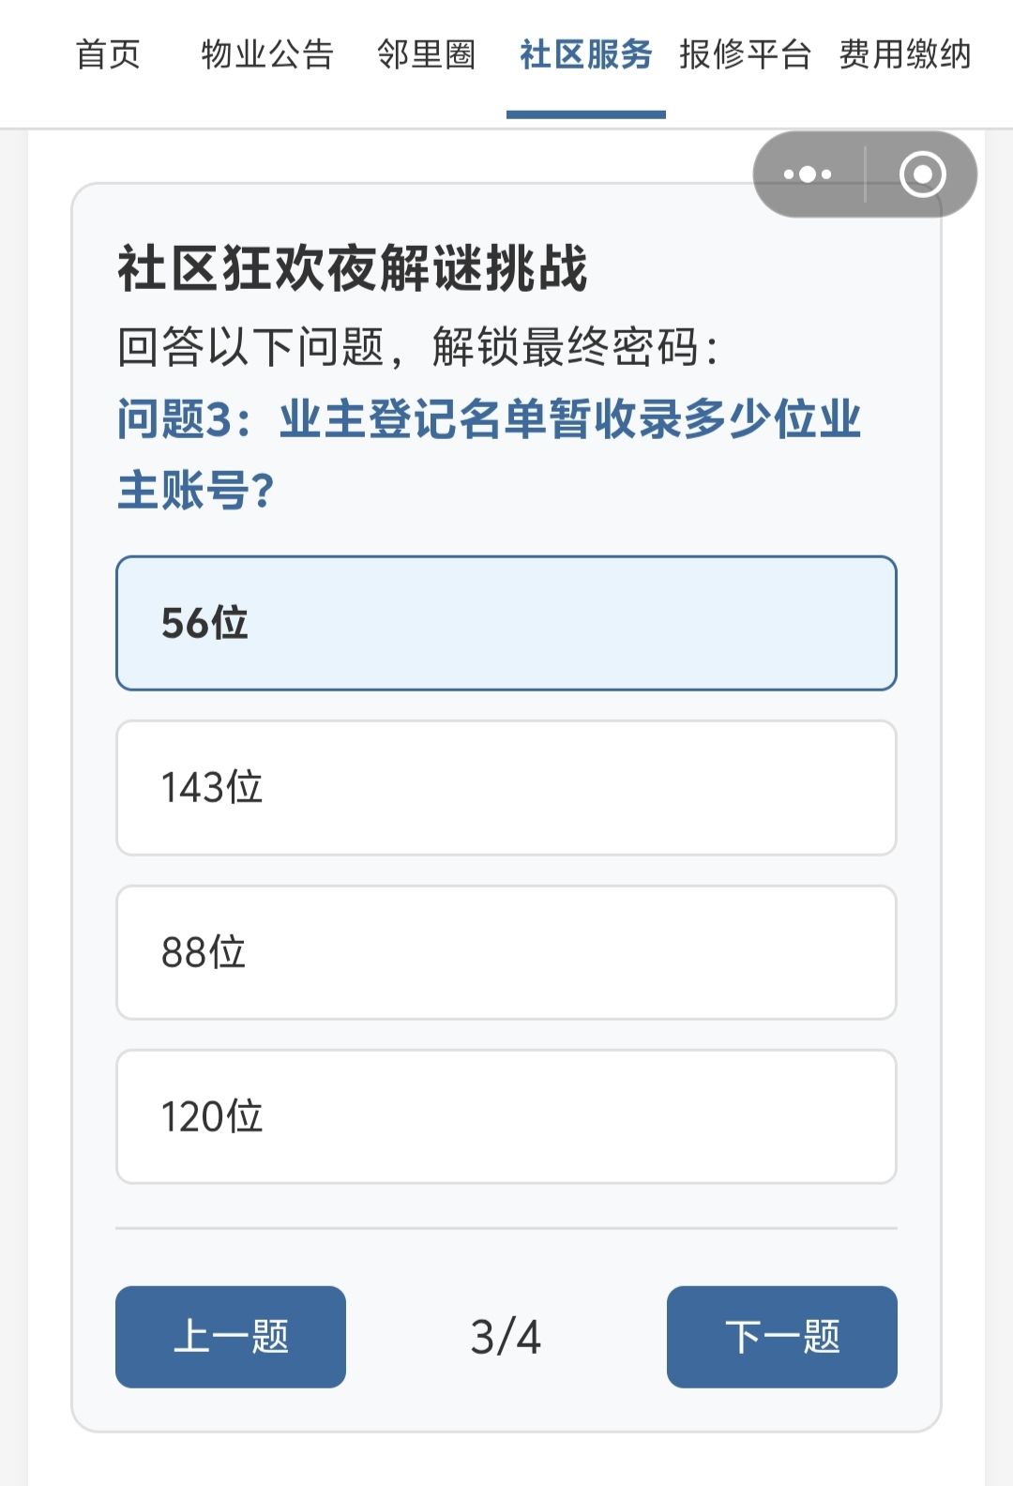This screenshot has height=1486, width=1013.
Task: Click the 回答以下问题 instruction line
Action: [x=418, y=347]
